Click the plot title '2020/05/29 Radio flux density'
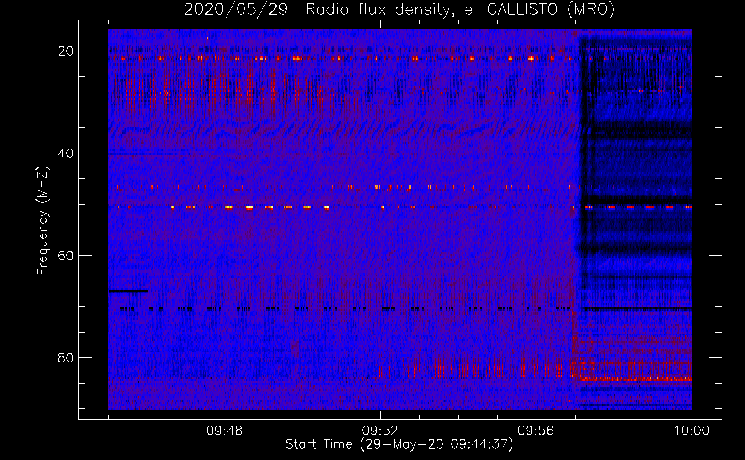745x460 pixels. (x=399, y=10)
